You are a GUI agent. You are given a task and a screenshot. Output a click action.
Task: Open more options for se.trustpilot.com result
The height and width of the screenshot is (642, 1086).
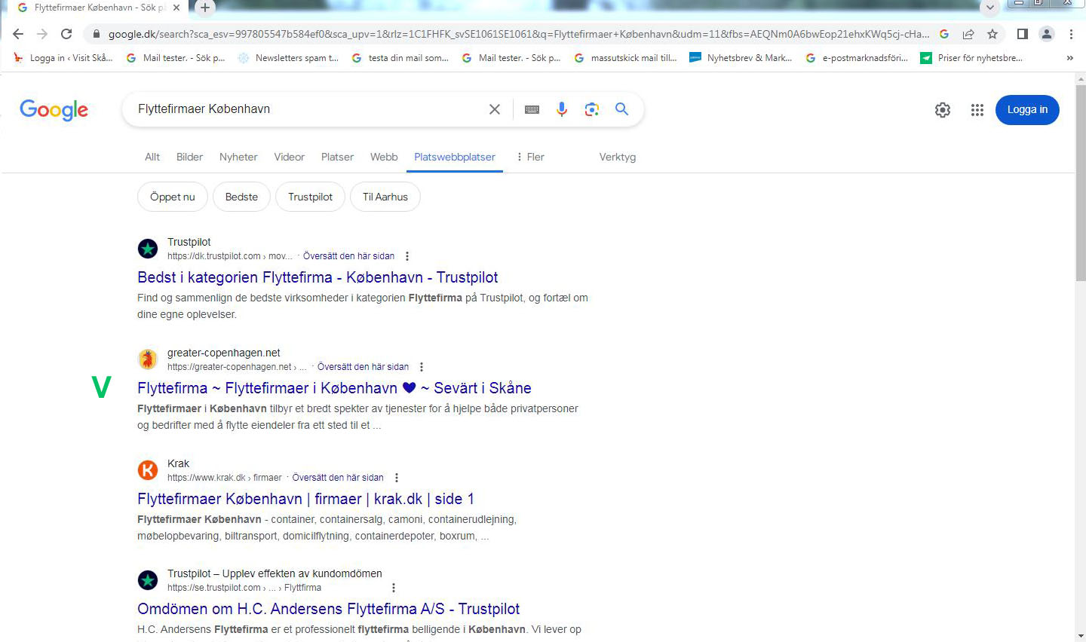pos(393,588)
